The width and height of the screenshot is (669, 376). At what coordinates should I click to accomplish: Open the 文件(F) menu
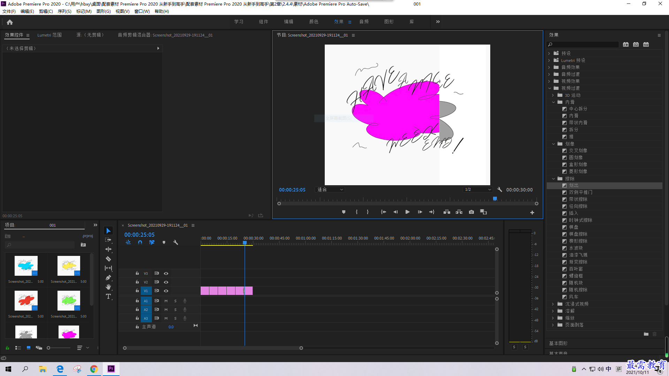[9, 11]
